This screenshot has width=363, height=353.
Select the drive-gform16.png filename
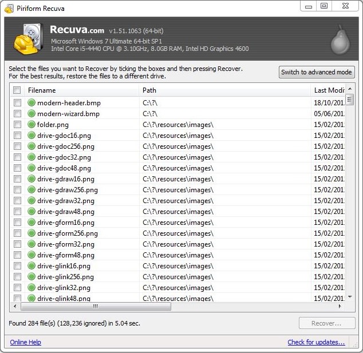(x=66, y=223)
